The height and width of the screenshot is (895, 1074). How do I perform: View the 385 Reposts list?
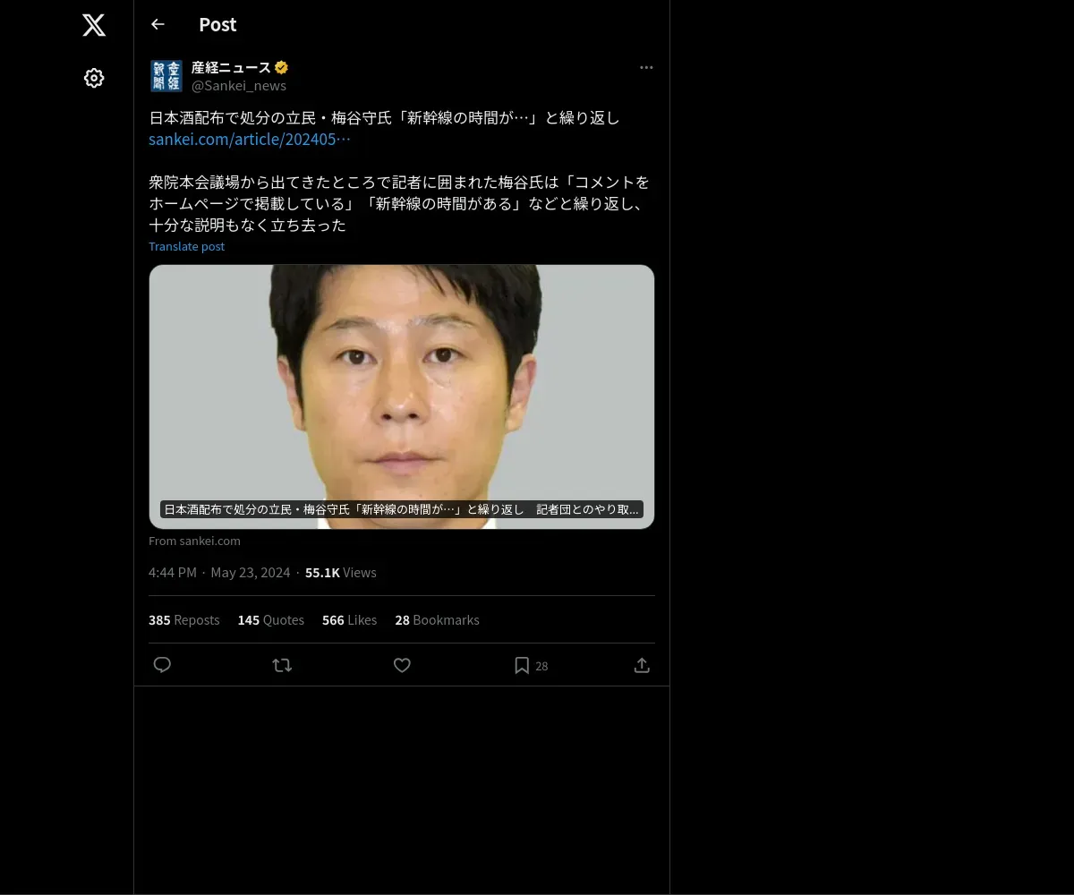(184, 620)
